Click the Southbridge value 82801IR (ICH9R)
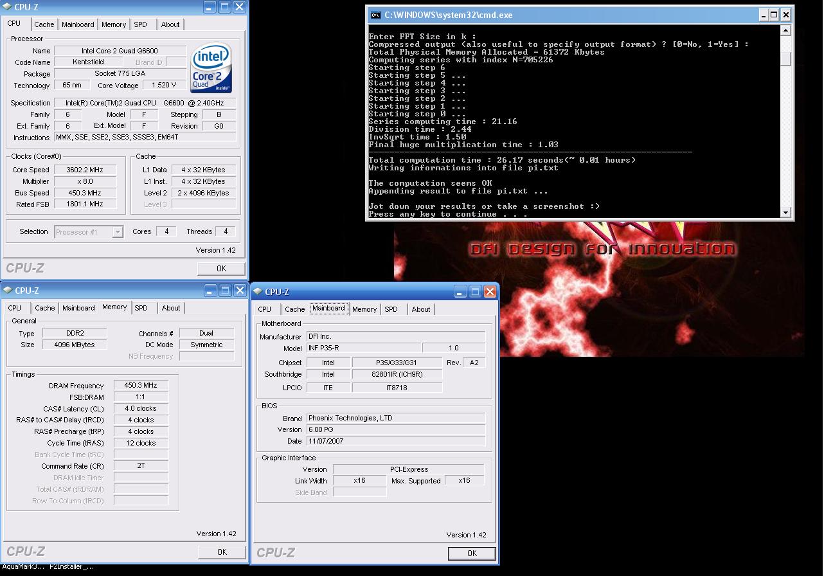The width and height of the screenshot is (824, 576). point(397,374)
